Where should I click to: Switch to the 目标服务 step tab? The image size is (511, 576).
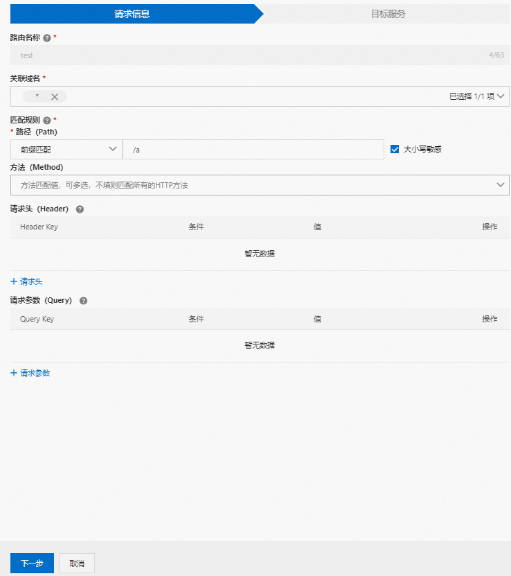388,14
